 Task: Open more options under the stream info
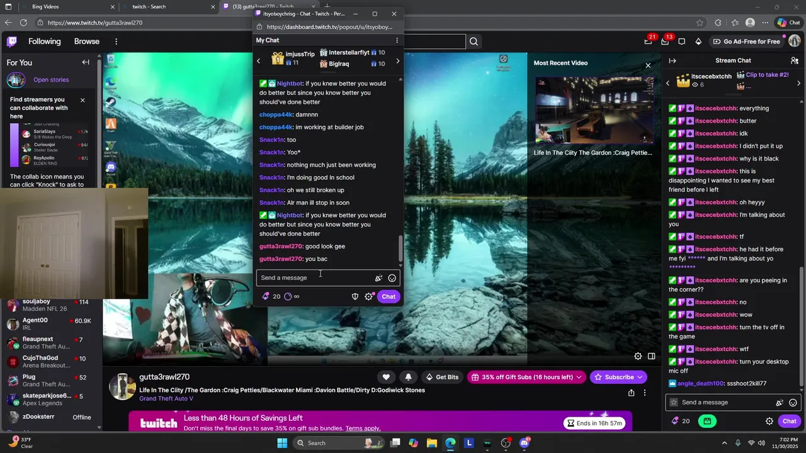[645, 393]
